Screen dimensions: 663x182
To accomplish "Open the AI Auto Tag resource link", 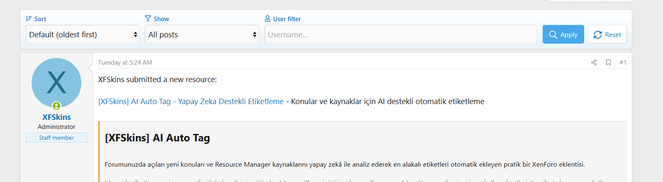I will [x=191, y=101].
